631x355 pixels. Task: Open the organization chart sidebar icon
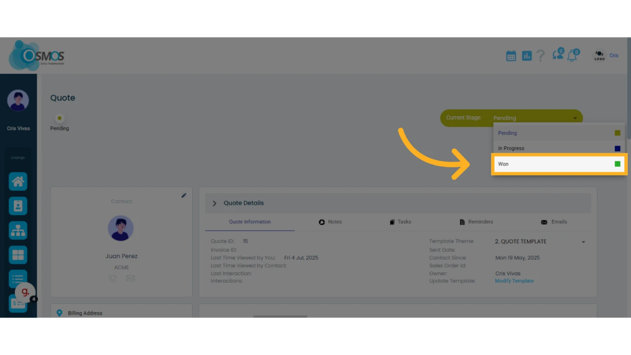click(x=18, y=231)
